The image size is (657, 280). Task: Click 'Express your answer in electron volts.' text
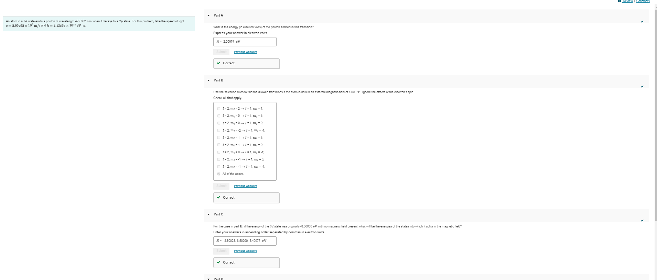pyautogui.click(x=240, y=33)
